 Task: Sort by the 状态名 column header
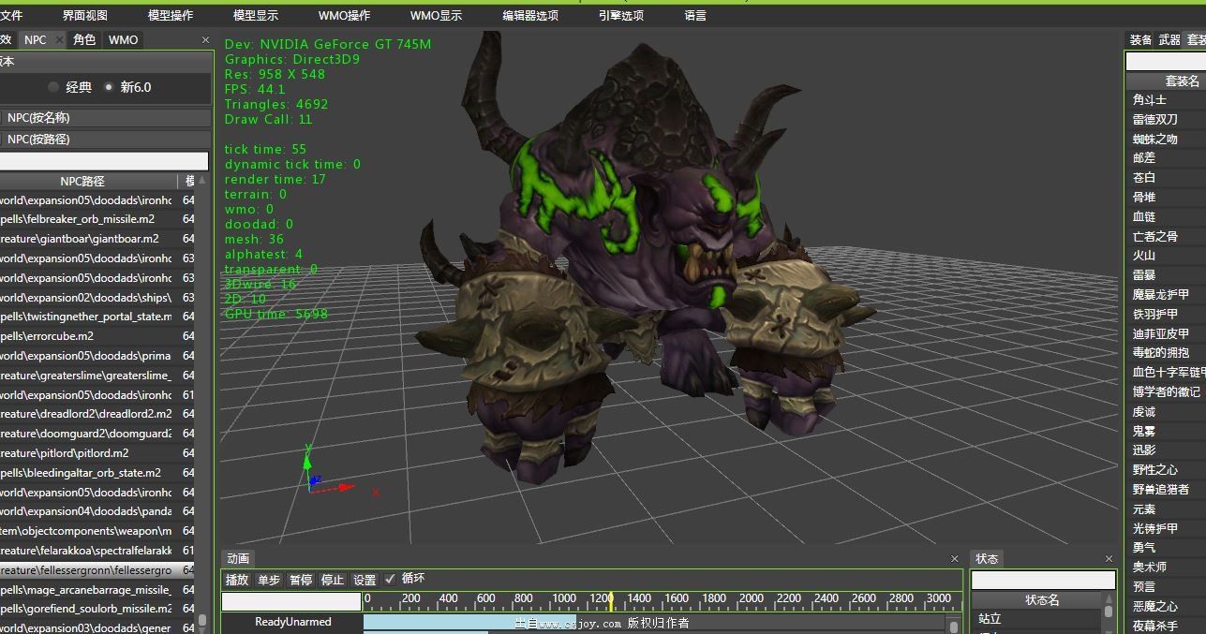[x=1036, y=599]
